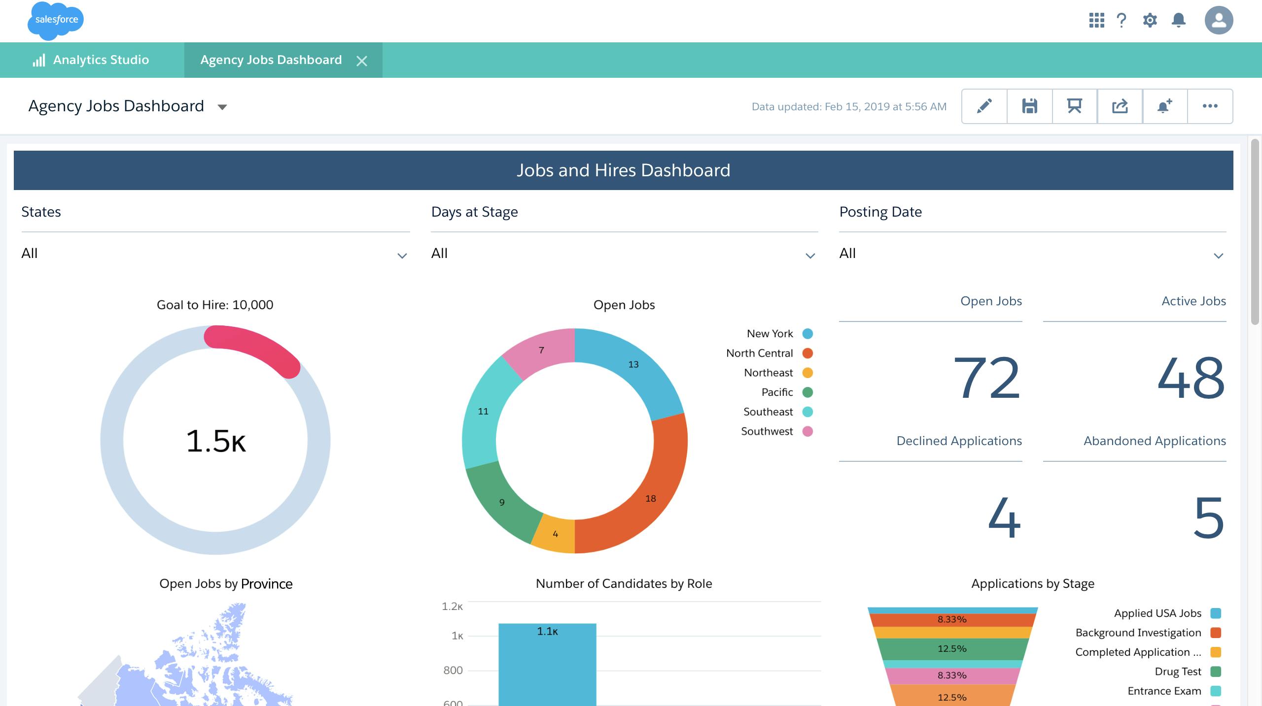Click the Active Jobs widget heading
This screenshot has height=706, width=1262.
tap(1193, 301)
